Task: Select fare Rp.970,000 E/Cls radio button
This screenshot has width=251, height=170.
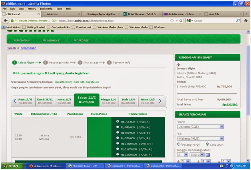Action: 118,138
